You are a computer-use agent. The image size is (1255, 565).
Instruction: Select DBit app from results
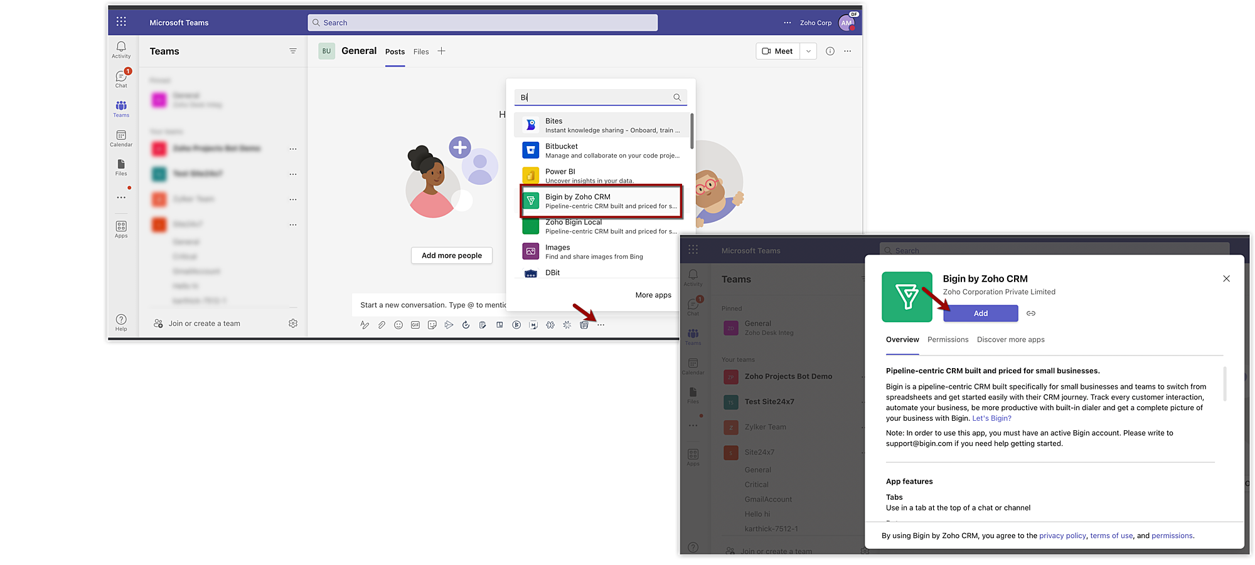pyautogui.click(x=602, y=273)
